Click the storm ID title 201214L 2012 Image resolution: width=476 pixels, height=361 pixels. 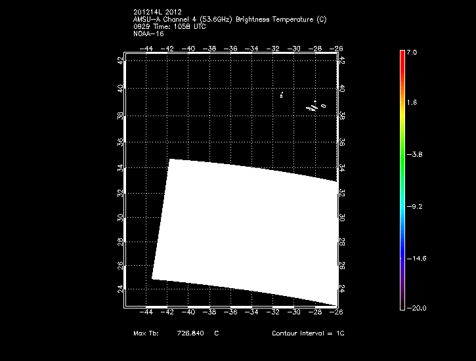point(158,11)
